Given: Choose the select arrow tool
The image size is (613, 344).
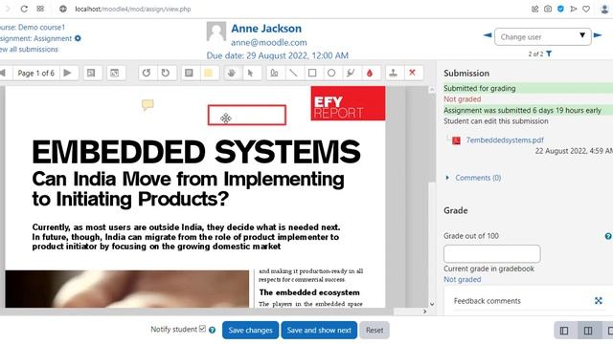Looking at the screenshot, I should [x=251, y=73].
